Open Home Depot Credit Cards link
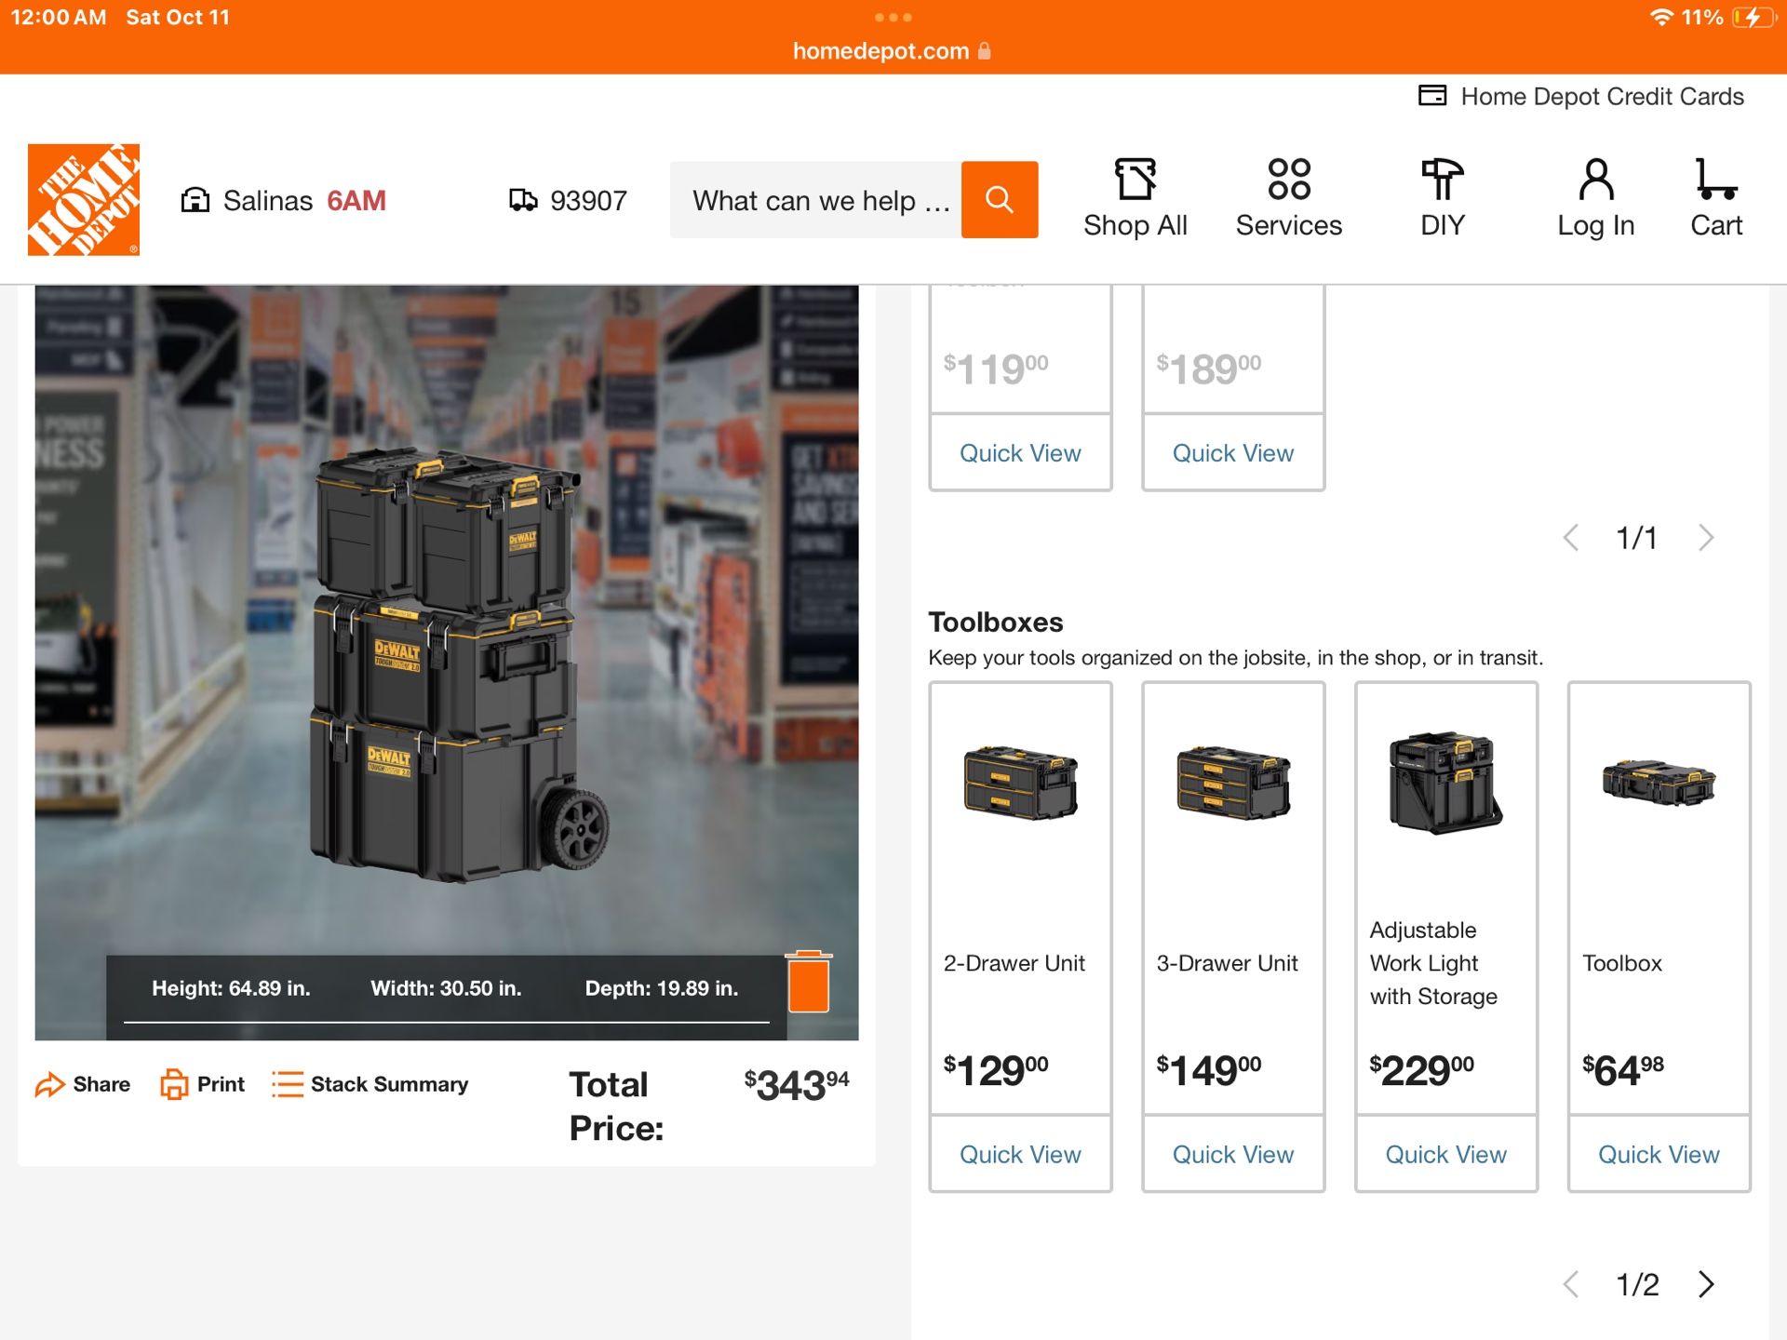1787x1340 pixels. (1580, 96)
